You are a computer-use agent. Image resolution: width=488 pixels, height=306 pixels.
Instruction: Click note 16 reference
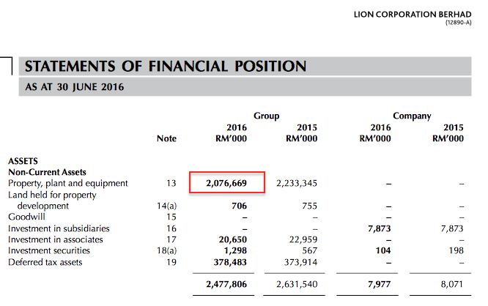171,228
